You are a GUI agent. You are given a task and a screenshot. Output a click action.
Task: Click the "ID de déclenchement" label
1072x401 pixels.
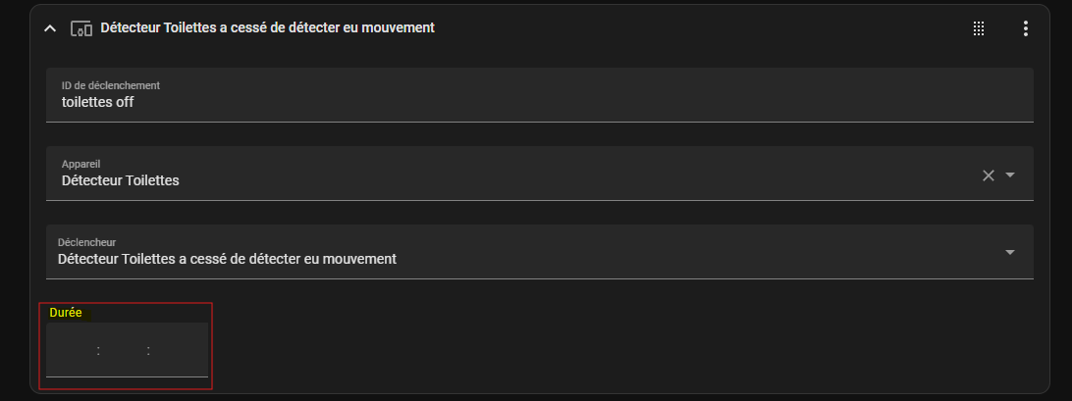pos(110,86)
